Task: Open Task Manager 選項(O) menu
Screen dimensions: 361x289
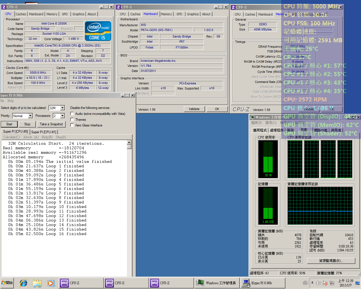Action: [x=271, y=123]
